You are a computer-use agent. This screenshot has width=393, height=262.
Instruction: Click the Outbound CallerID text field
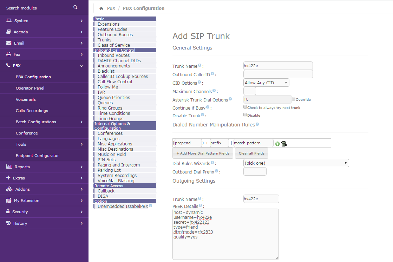tap(278, 74)
